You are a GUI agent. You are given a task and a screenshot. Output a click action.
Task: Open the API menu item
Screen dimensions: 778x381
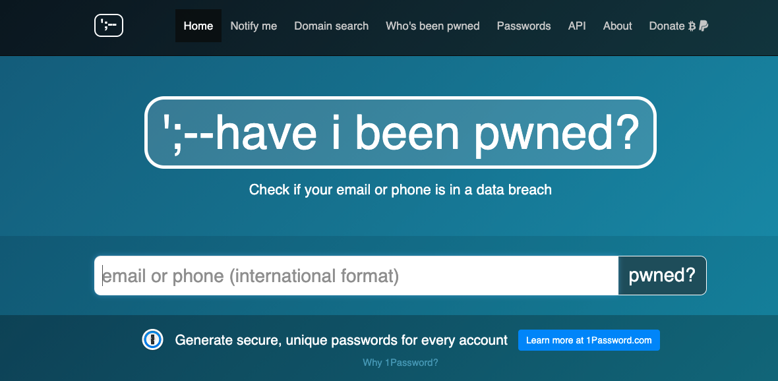pos(577,26)
